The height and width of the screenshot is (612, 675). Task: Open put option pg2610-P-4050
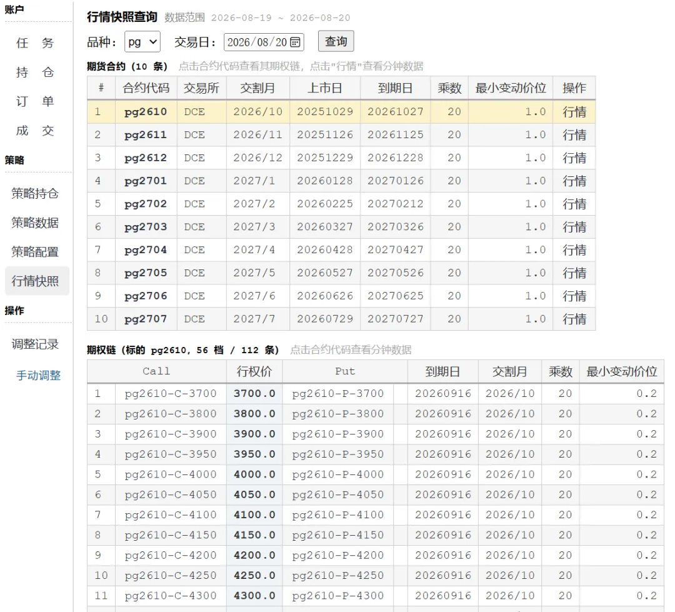click(x=338, y=495)
